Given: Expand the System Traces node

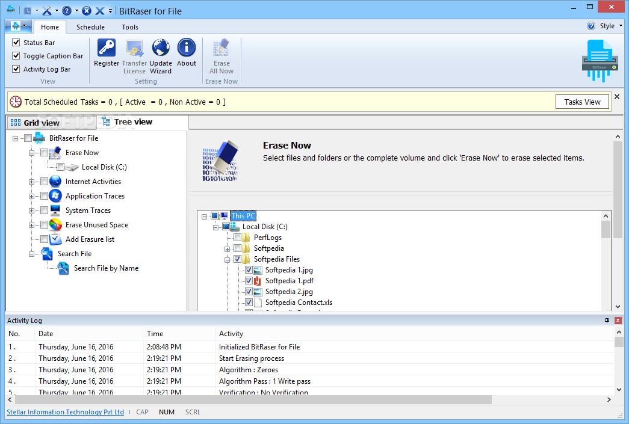Looking at the screenshot, I should pos(31,211).
